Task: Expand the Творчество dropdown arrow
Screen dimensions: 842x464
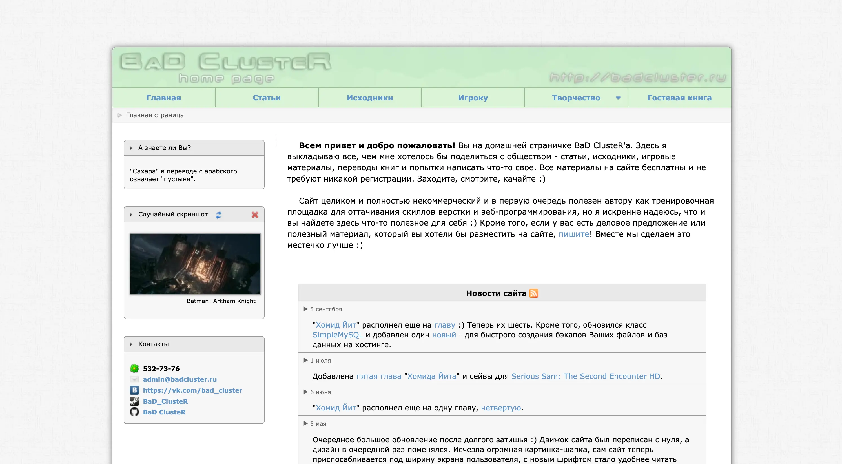Action: tap(618, 98)
